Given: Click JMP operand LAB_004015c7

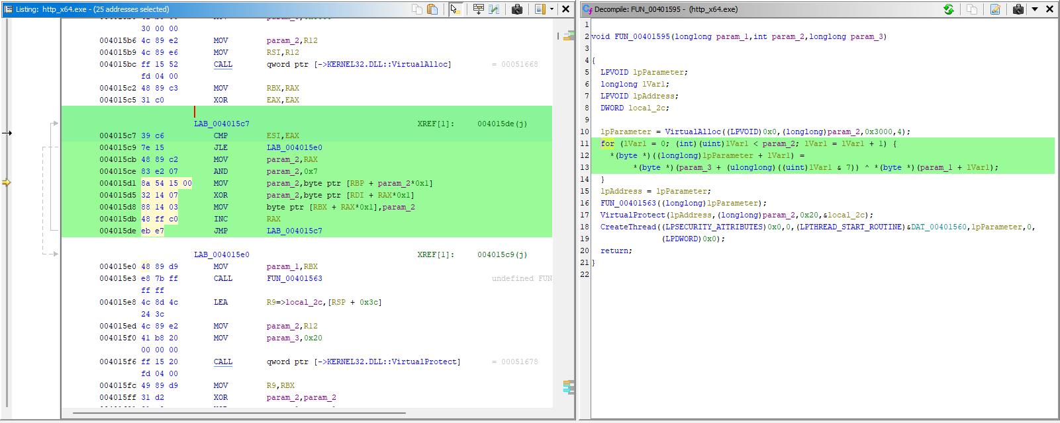Looking at the screenshot, I should tap(295, 231).
